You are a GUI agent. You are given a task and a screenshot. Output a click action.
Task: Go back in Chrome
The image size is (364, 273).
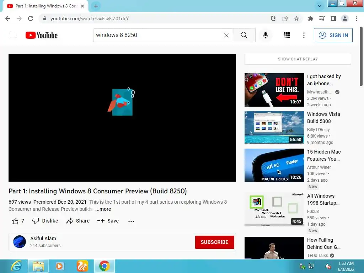pos(8,18)
